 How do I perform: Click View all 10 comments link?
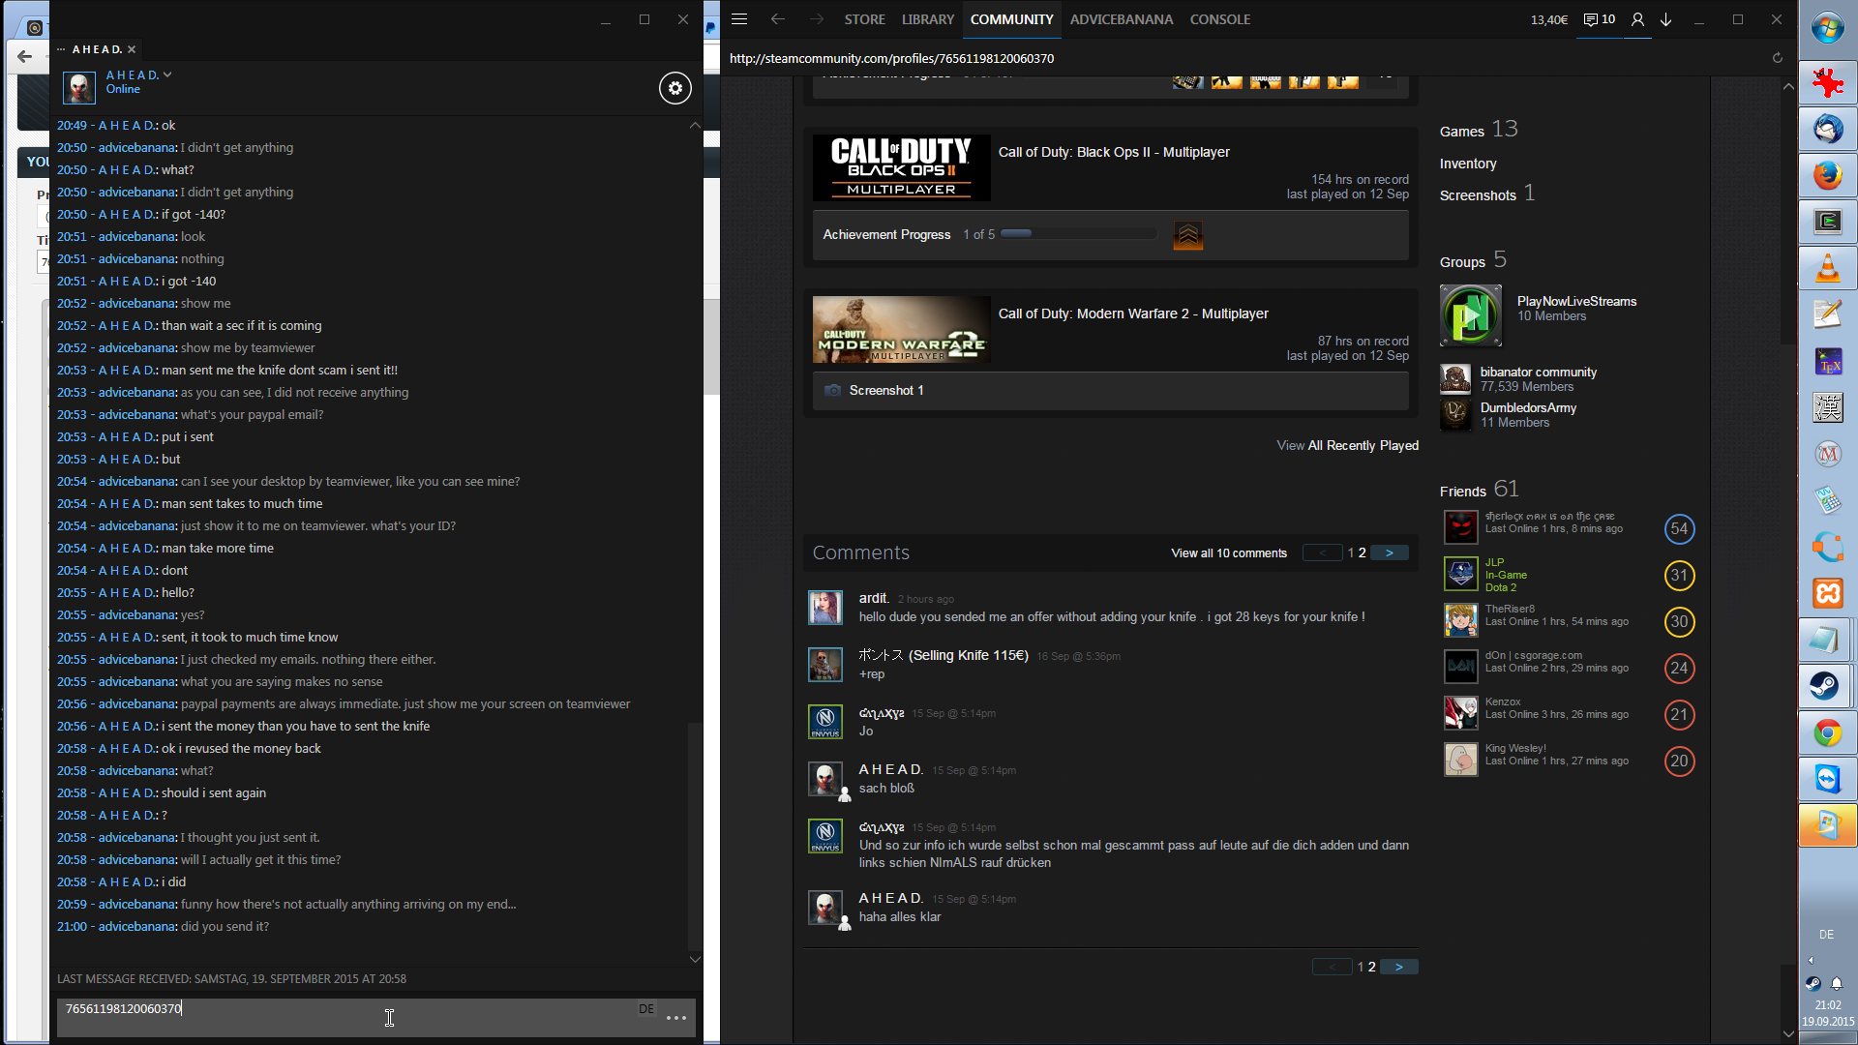click(1228, 553)
